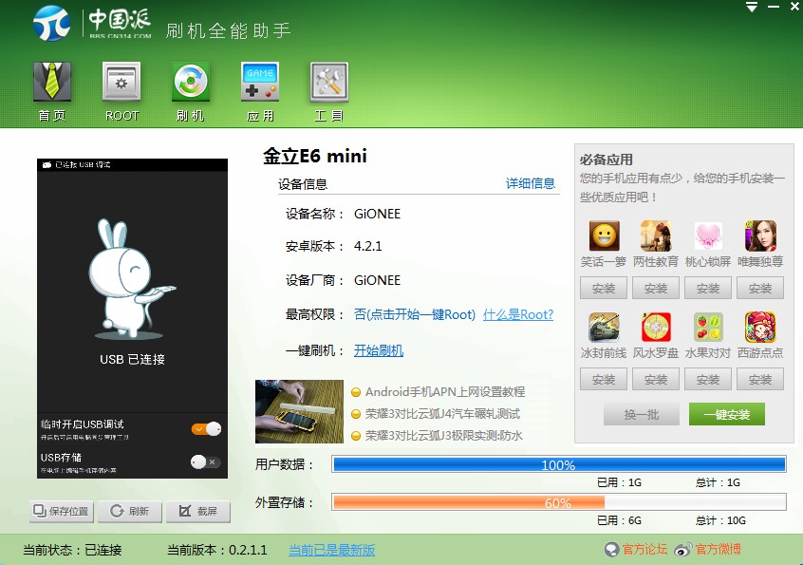Image resolution: width=803 pixels, height=565 pixels.
Task: Click the 金立E6 mini device title
Action: 315,156
